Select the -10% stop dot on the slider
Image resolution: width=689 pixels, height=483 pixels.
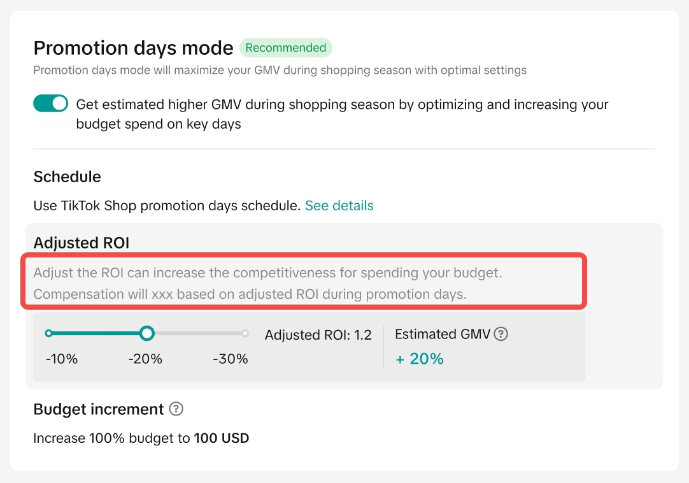pos(49,333)
